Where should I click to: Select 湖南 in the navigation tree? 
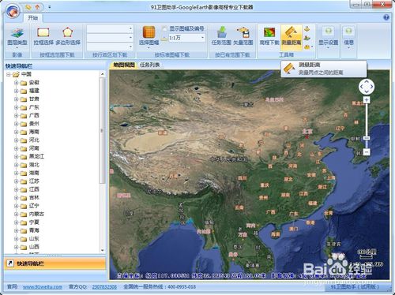[x=34, y=174]
